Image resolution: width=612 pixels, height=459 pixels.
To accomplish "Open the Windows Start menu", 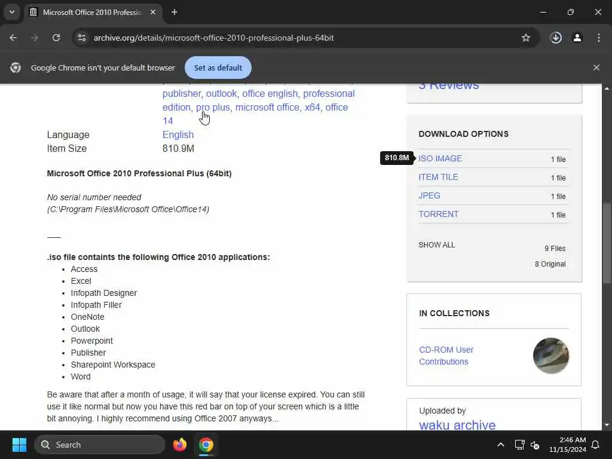I will tap(19, 445).
